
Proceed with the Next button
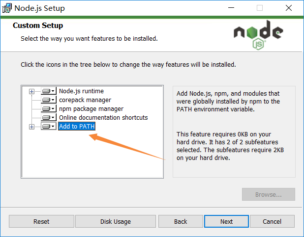pyautogui.click(x=226, y=221)
